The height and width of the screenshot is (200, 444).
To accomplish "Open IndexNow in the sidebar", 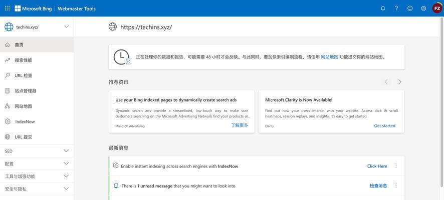I will (37, 121).
